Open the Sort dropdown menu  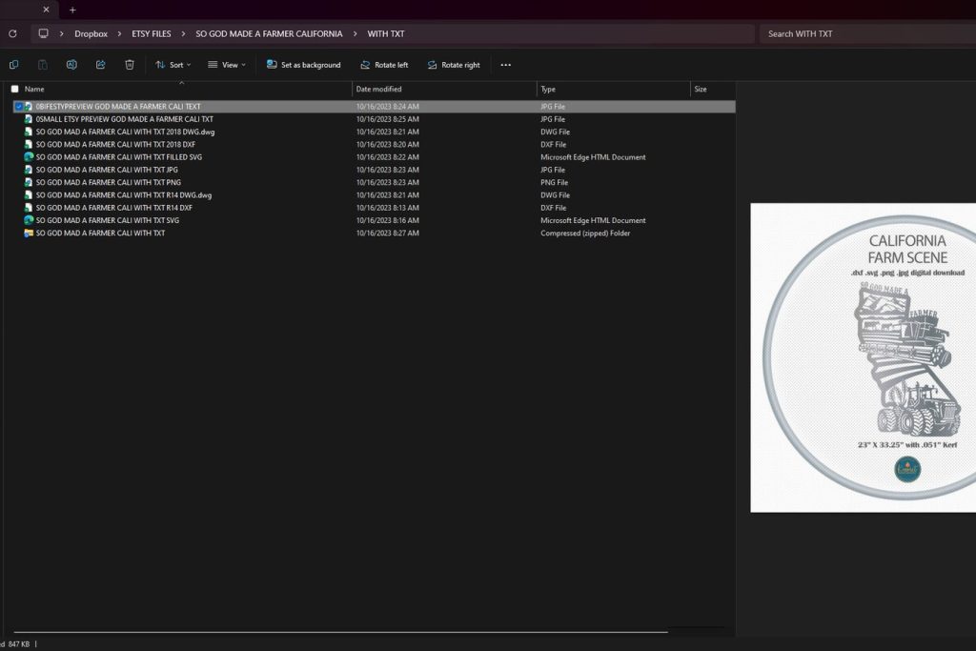[x=173, y=65]
